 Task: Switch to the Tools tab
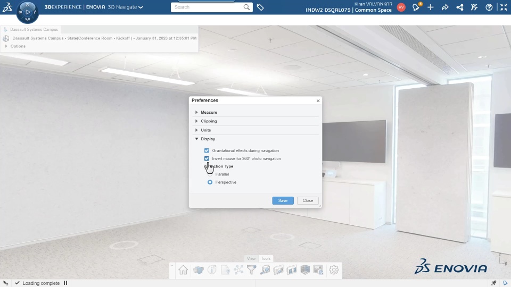click(x=266, y=258)
